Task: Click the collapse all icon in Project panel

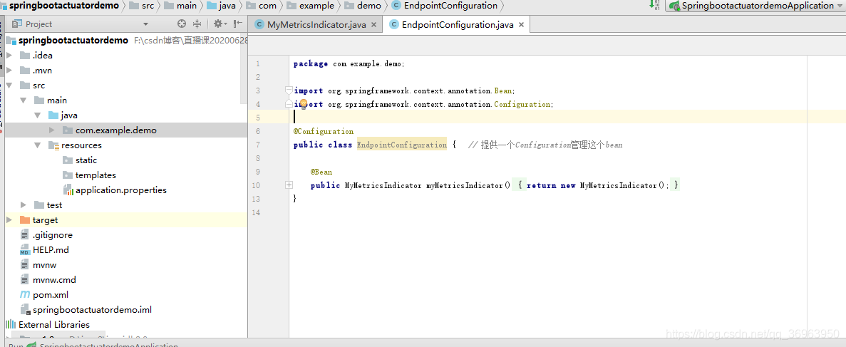Action: pyautogui.click(x=197, y=24)
